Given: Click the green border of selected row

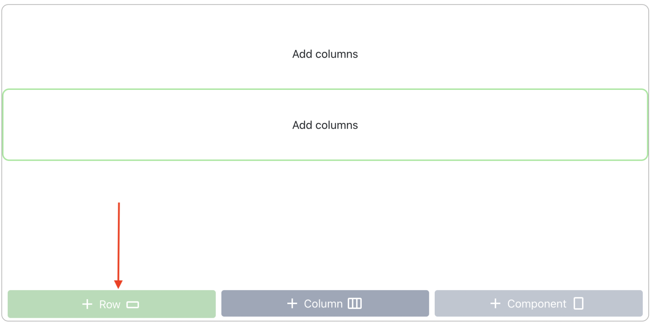Looking at the screenshot, I should tap(325, 89).
